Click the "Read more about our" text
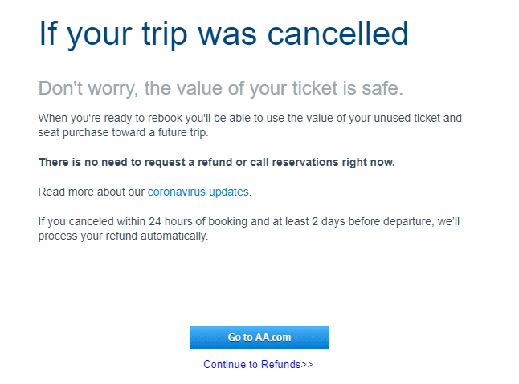The width and height of the screenshot is (519, 384). (x=92, y=192)
